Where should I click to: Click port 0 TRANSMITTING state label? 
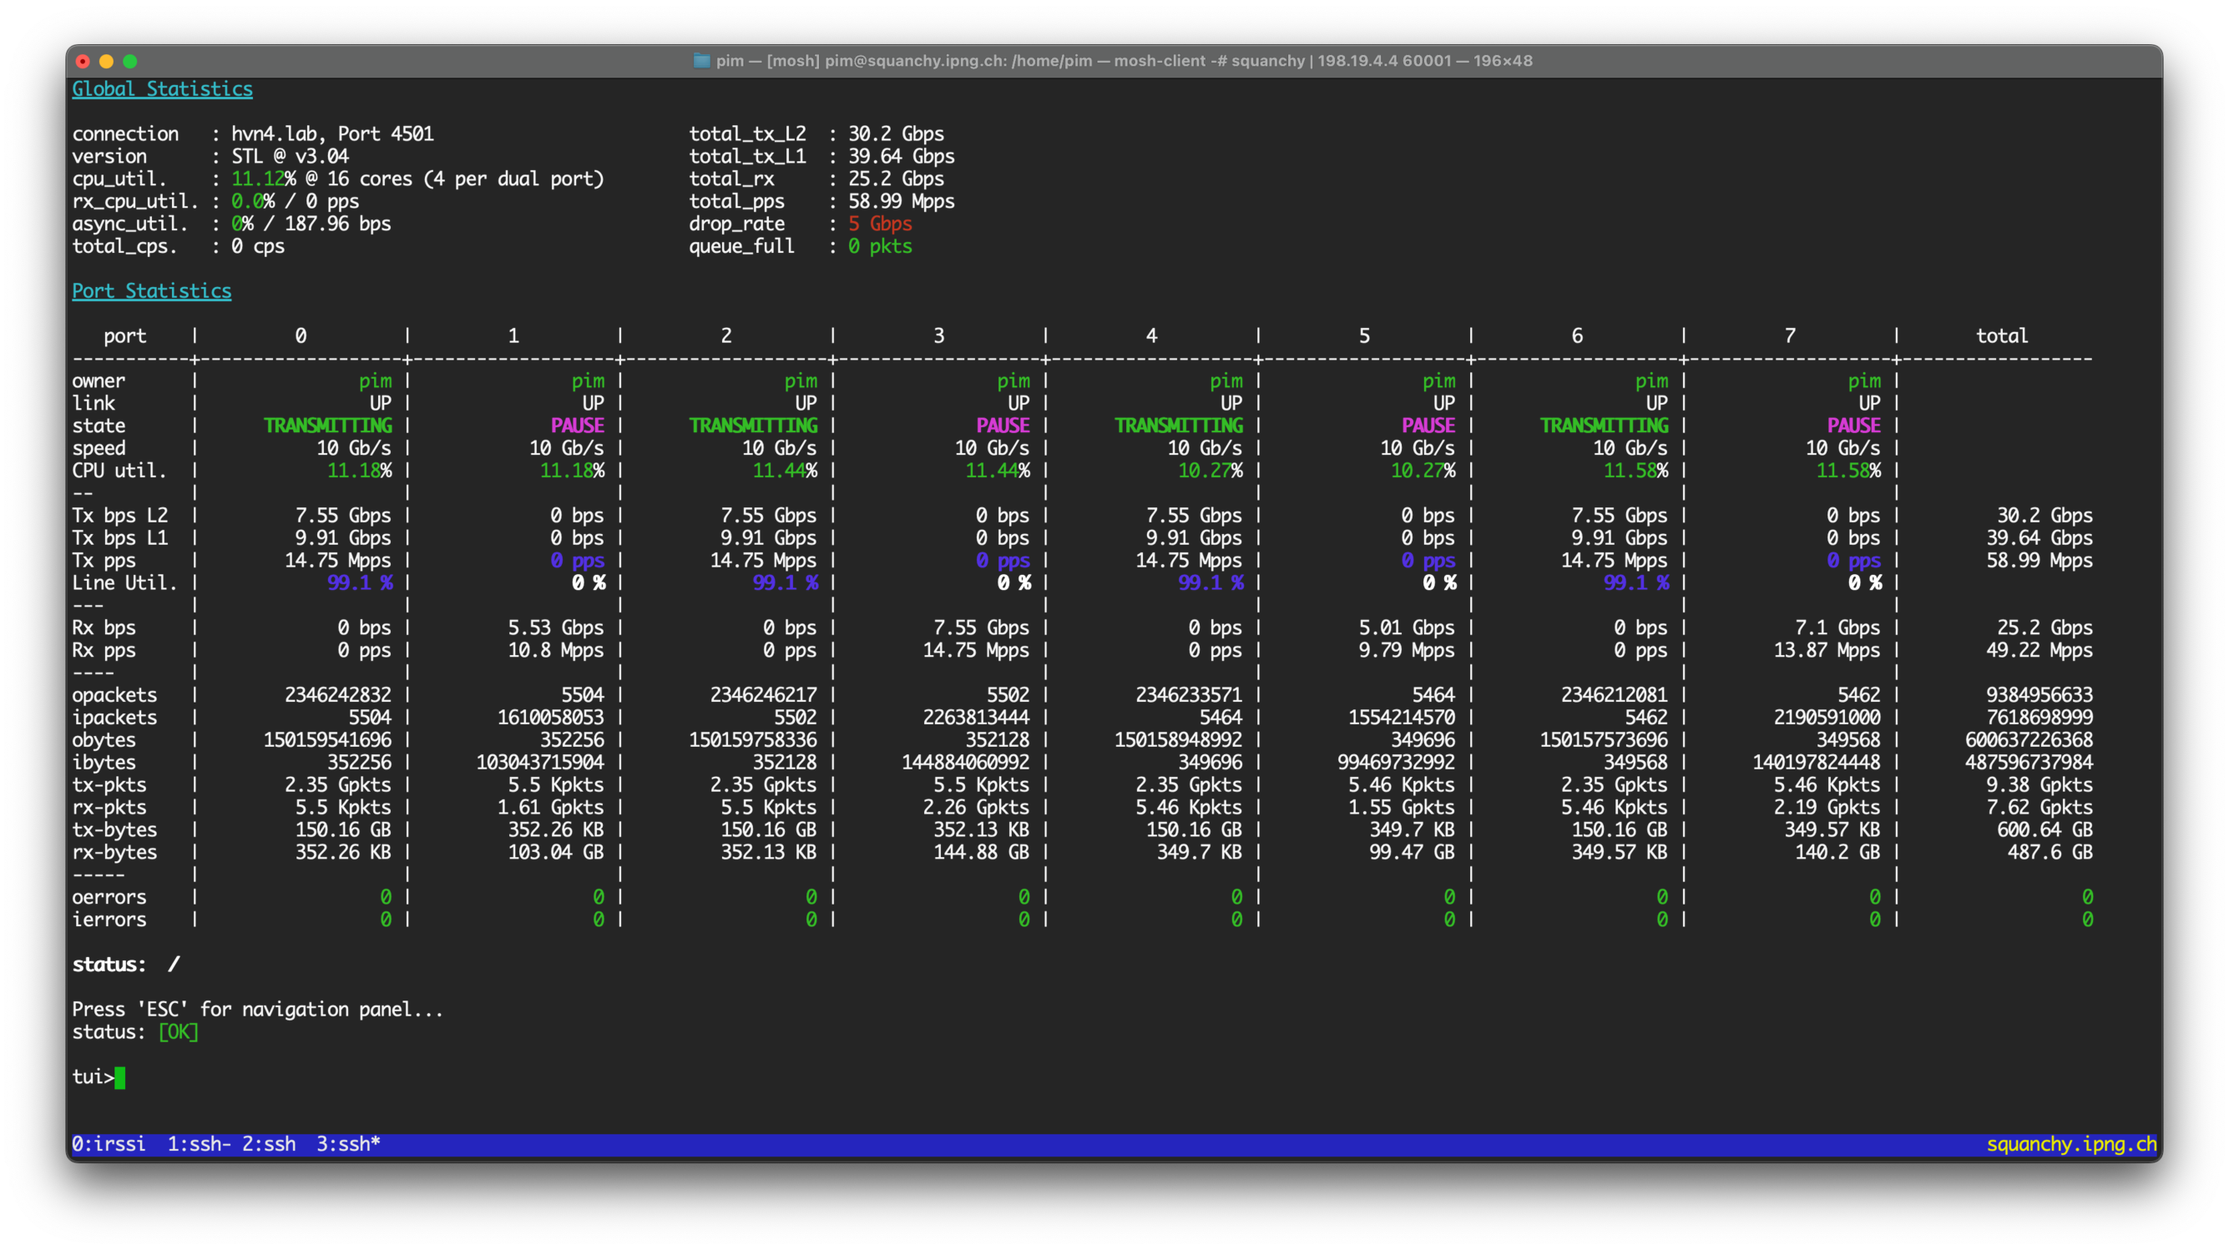coord(328,426)
